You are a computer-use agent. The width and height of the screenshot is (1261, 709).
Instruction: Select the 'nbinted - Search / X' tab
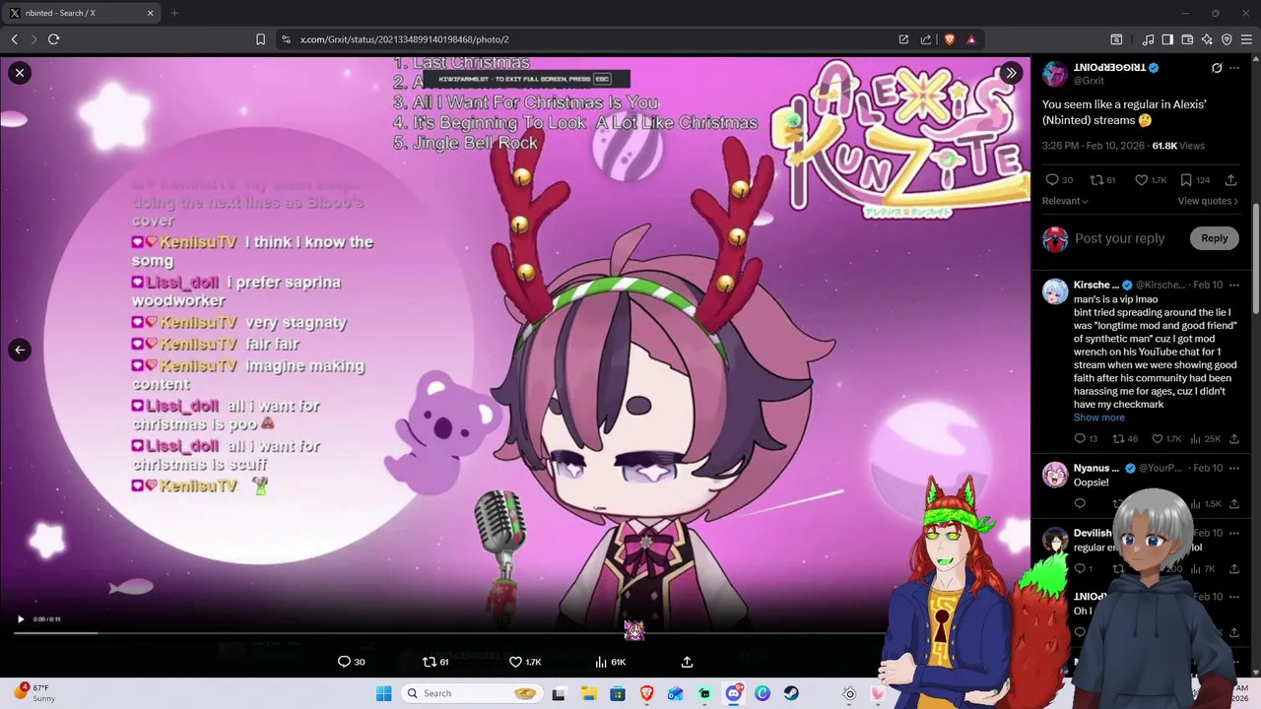pos(82,13)
